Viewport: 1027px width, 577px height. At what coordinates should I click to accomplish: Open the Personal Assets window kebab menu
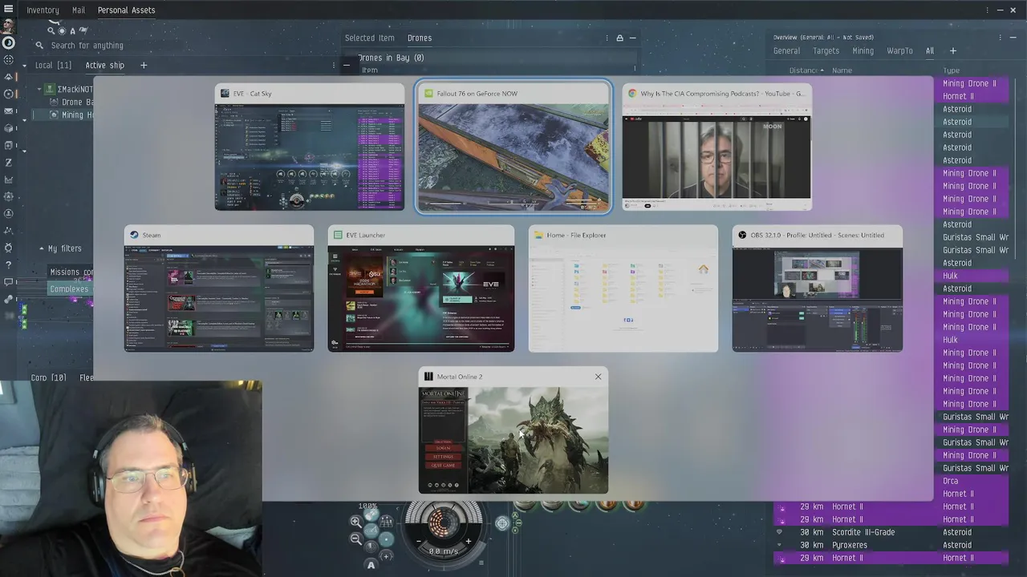click(x=988, y=10)
